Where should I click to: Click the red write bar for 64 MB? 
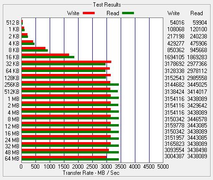(x=64, y=157)
